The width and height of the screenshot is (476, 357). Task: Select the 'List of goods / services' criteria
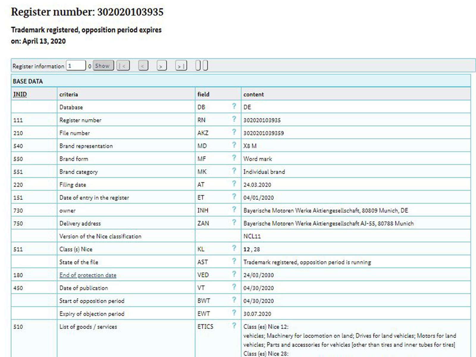pyautogui.click(x=88, y=327)
